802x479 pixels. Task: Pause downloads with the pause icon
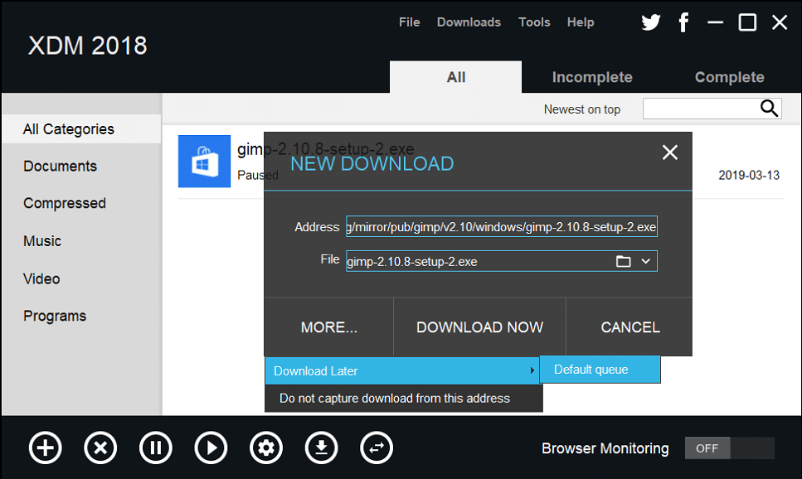coord(156,448)
